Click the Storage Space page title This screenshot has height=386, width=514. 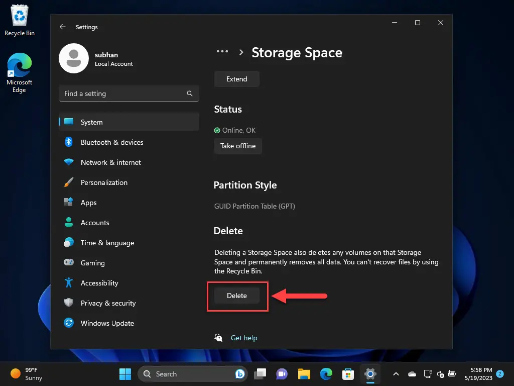coord(297,53)
